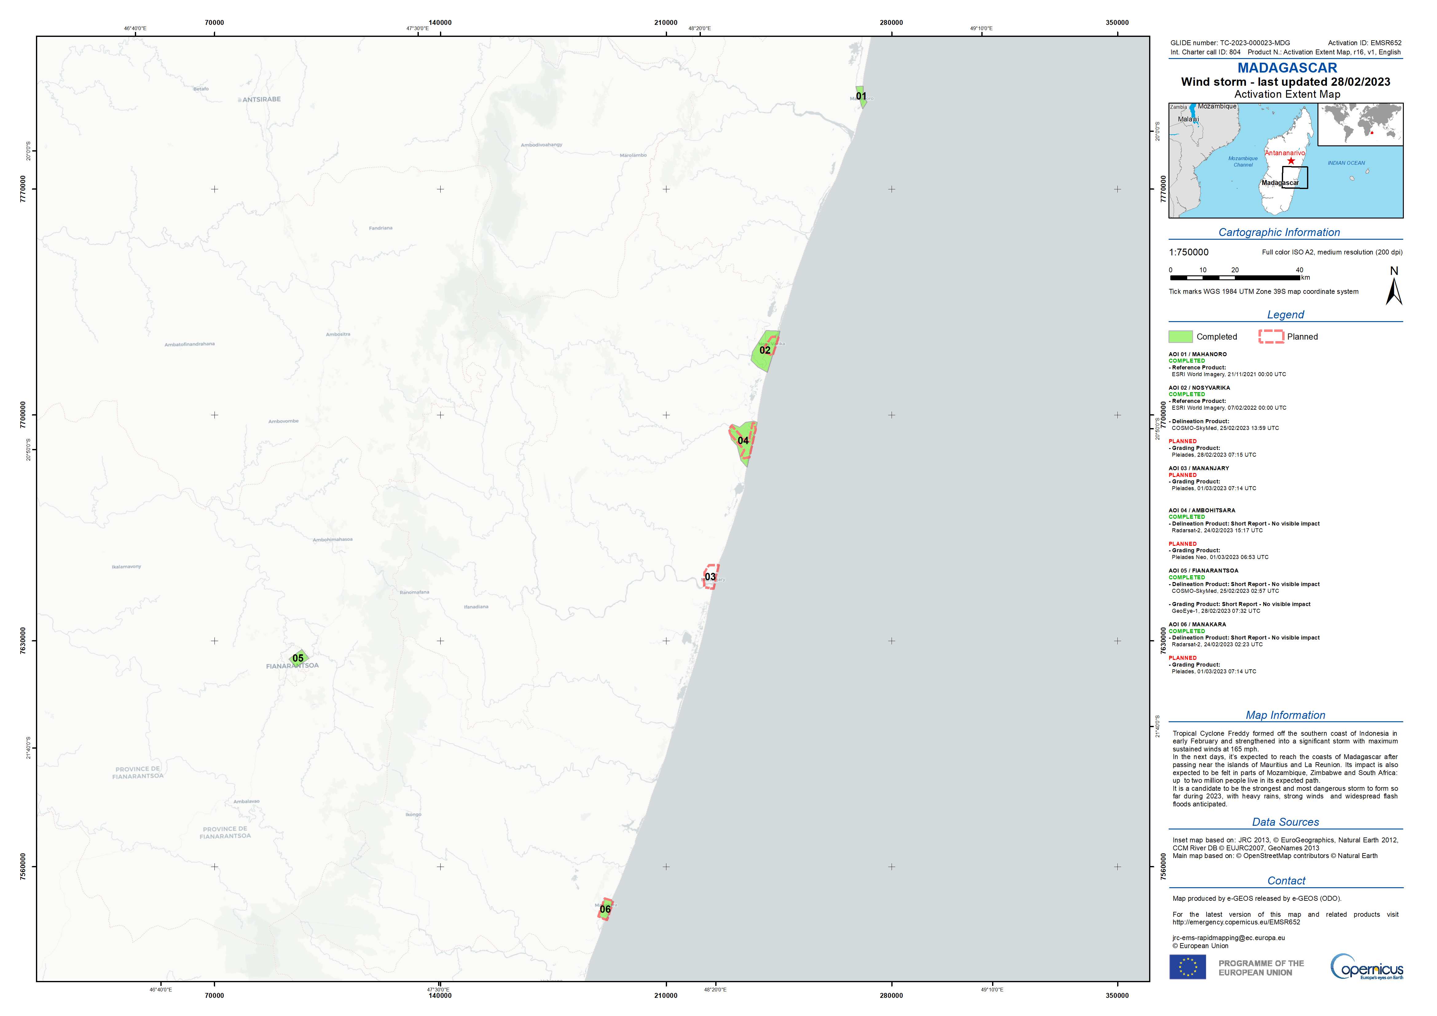Click the ANTSIRABE city label
Screen dimensions: 1437x1016
tap(261, 100)
